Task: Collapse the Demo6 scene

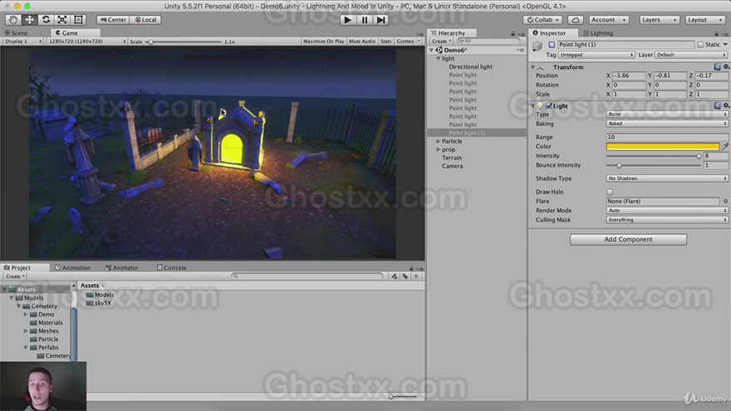Action: point(432,50)
